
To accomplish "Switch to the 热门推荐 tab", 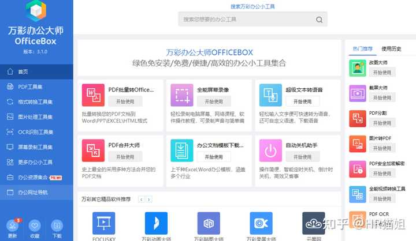I will click(x=363, y=49).
